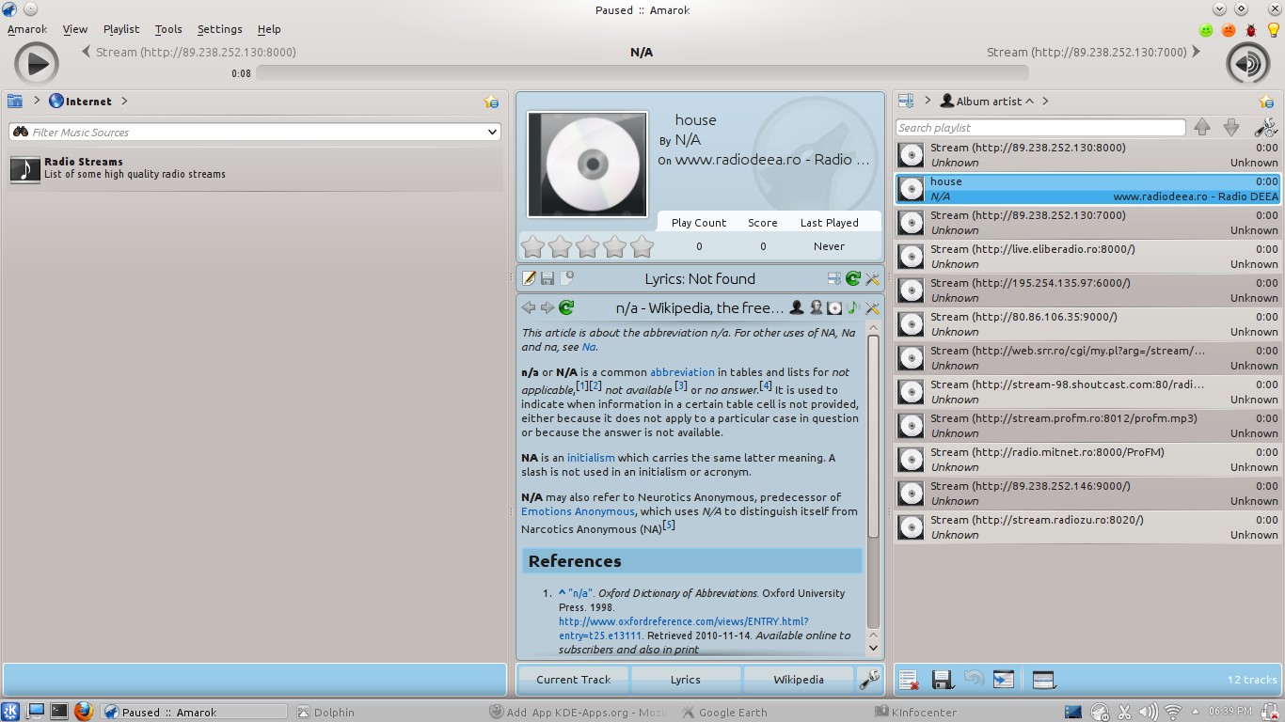Click the main play button
The image size is (1285, 722).
(x=37, y=64)
